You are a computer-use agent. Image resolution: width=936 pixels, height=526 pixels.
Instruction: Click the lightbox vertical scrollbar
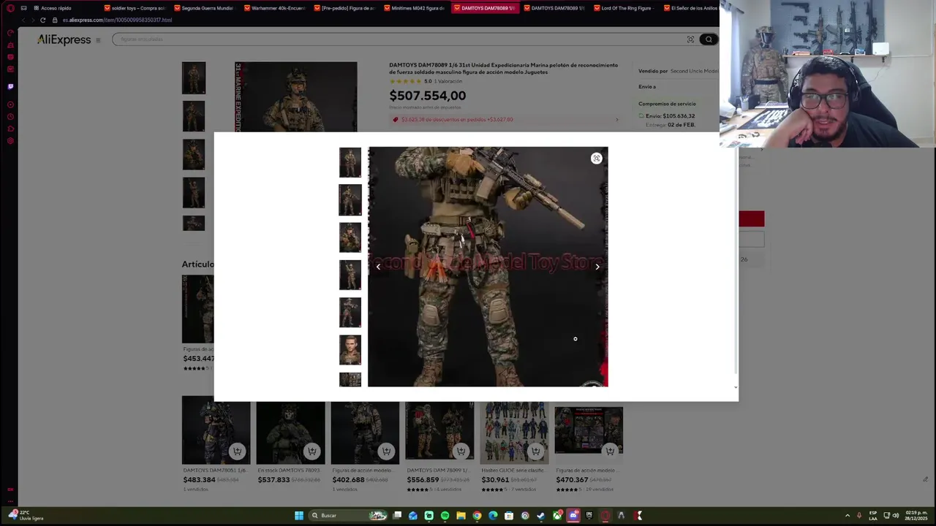tap(736, 263)
